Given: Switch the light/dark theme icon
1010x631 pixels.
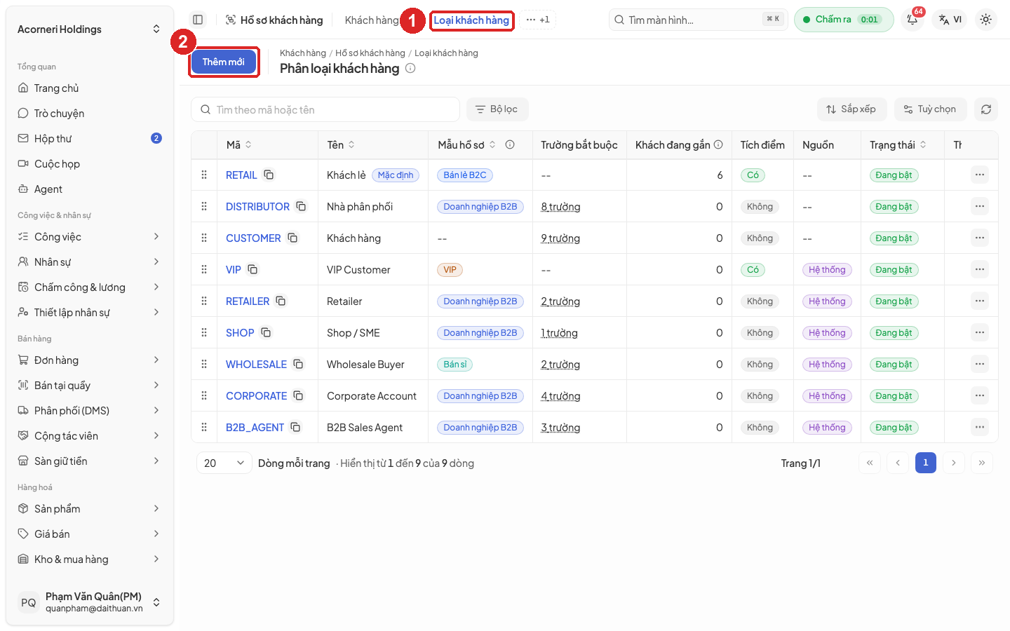Looking at the screenshot, I should click(985, 20).
